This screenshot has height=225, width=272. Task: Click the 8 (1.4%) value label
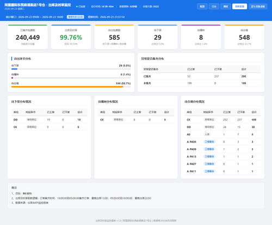click(126, 75)
